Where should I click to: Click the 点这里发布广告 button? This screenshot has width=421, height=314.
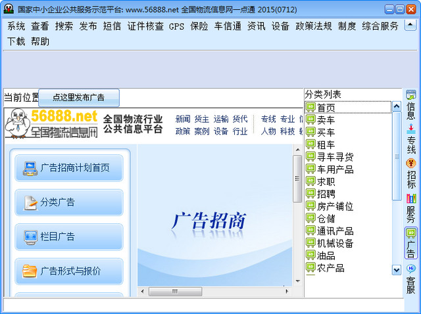tap(79, 98)
